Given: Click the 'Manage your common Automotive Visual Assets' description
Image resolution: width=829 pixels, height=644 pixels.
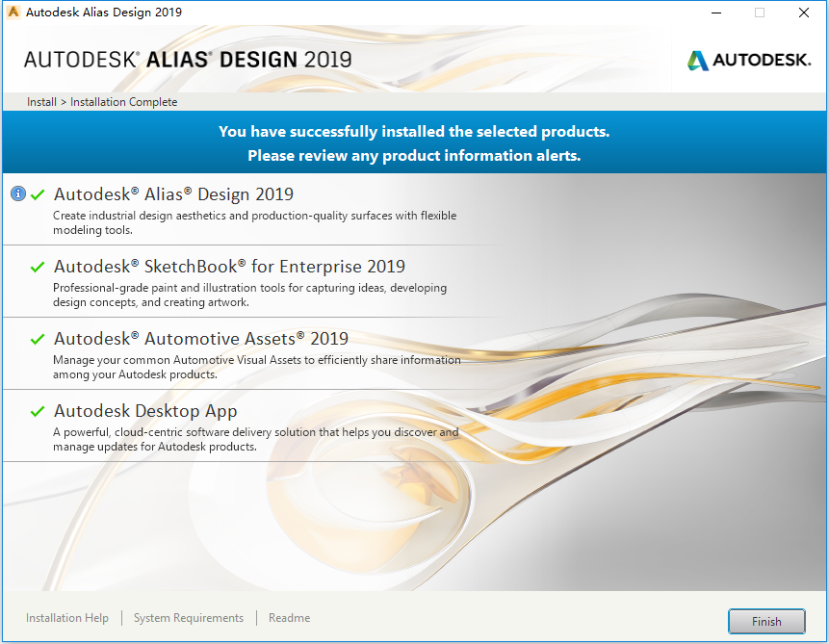Looking at the screenshot, I should click(256, 367).
